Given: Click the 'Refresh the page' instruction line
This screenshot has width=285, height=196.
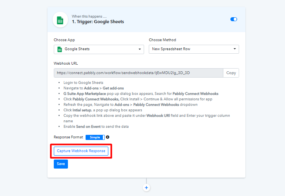Looking at the screenshot, I should [x=130, y=105].
